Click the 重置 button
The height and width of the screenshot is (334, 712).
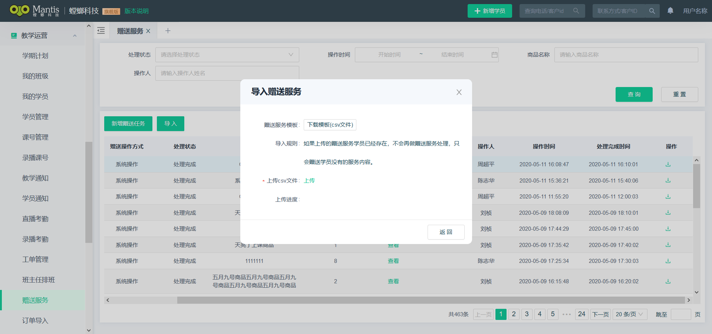pos(679,94)
